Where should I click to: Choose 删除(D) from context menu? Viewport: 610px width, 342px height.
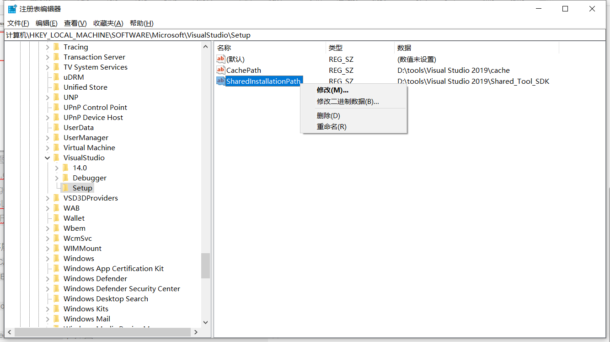[353, 116]
